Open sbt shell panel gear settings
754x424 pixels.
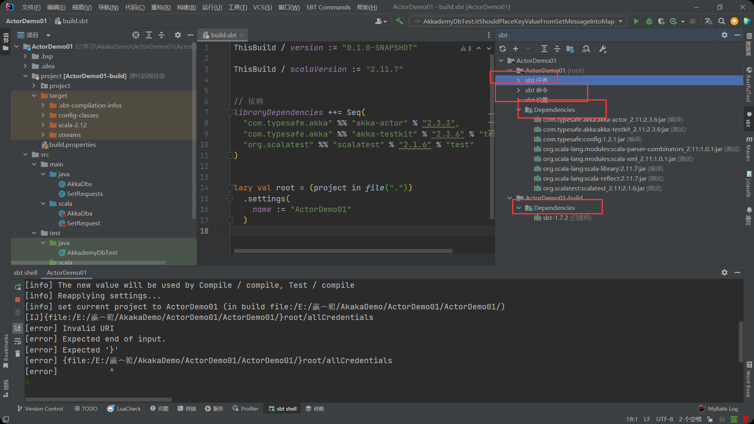[x=725, y=272]
